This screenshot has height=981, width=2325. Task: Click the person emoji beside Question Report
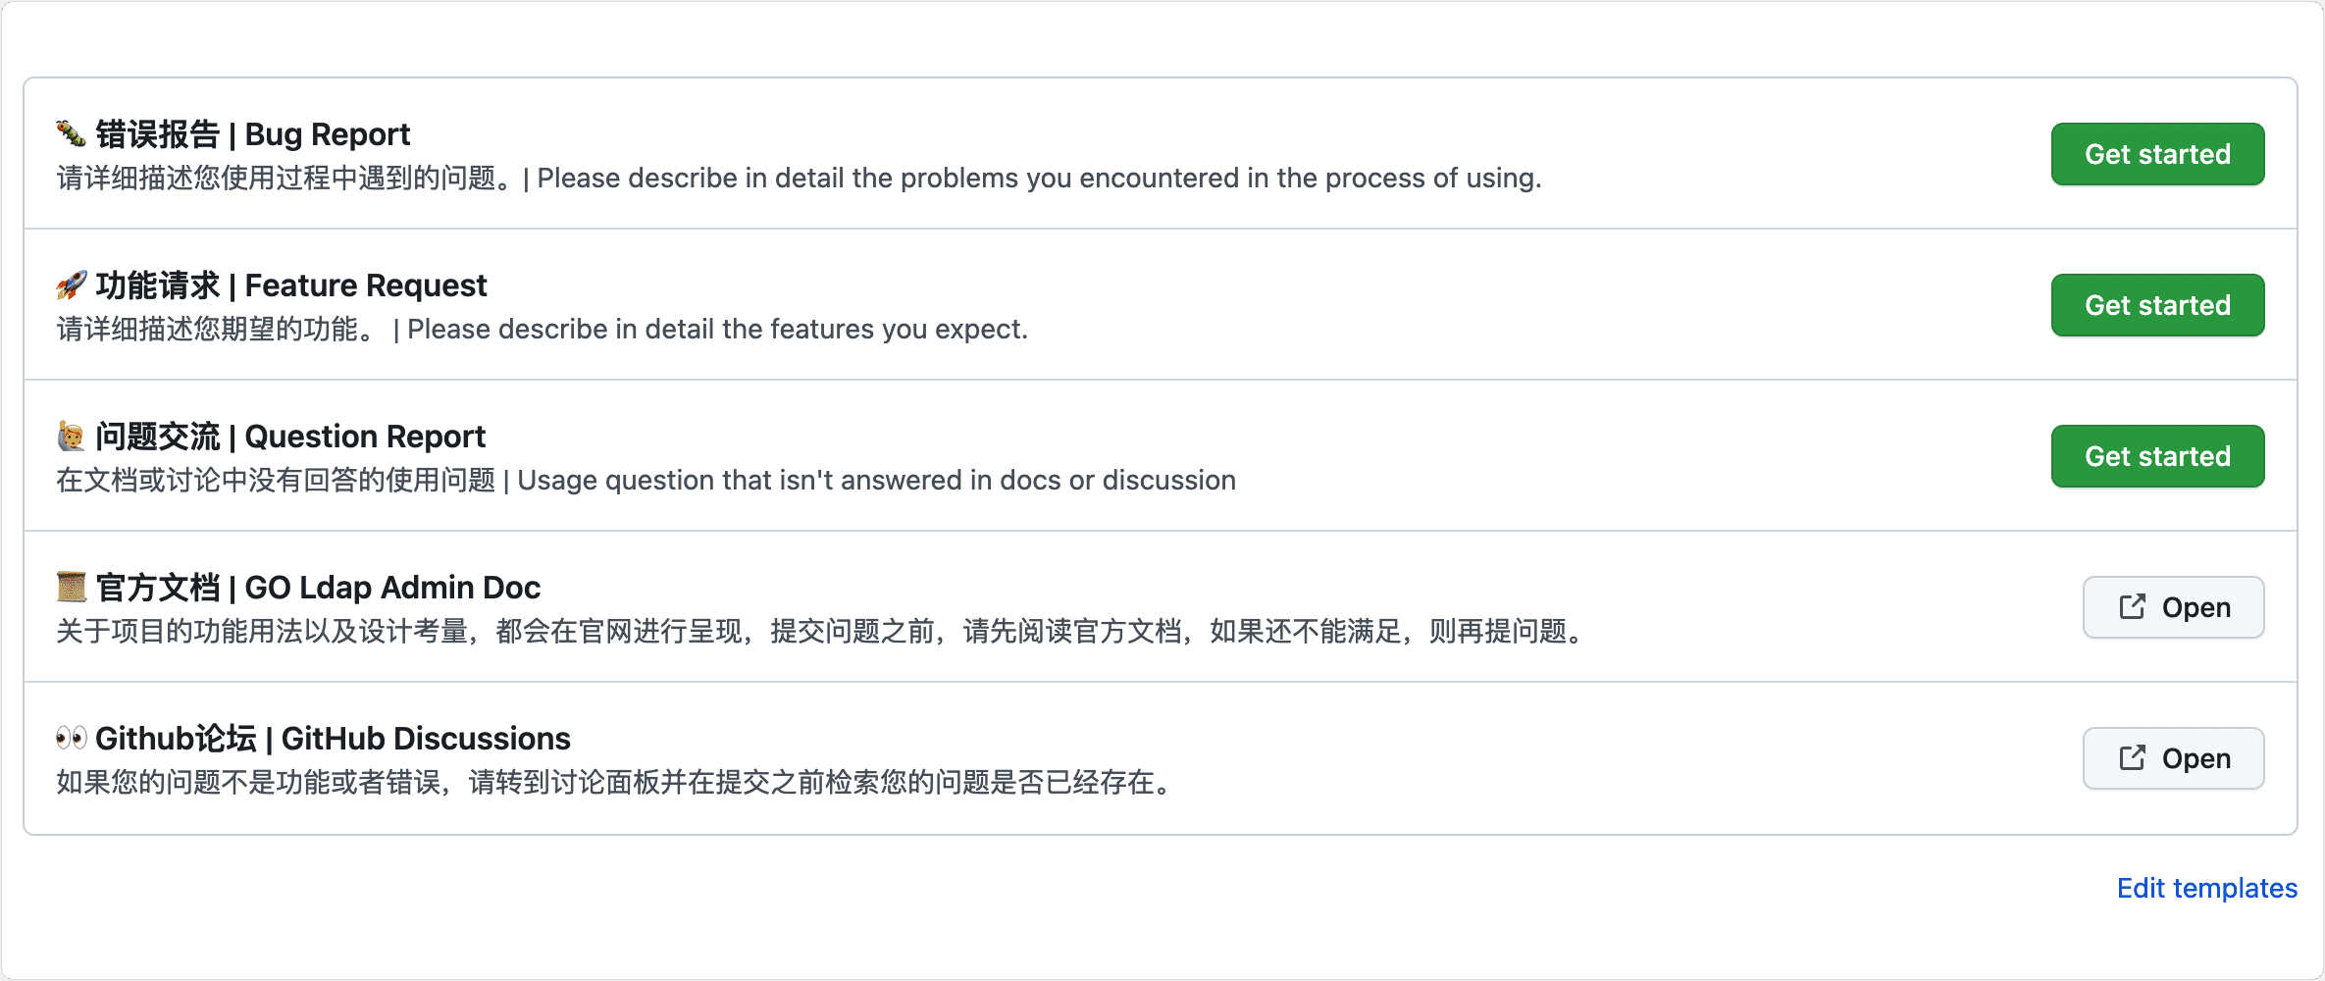(72, 436)
